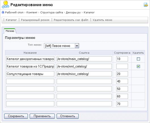Click the dropdown arrow beside Левое меню
The width and height of the screenshot is (150, 123).
77,46
